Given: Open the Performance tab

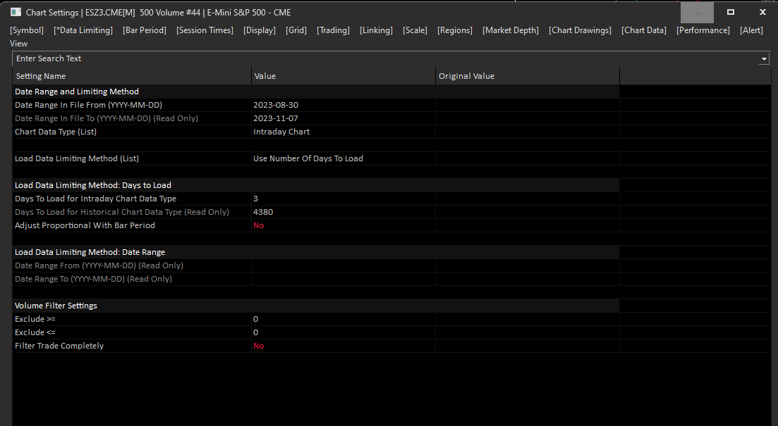Looking at the screenshot, I should click(703, 30).
